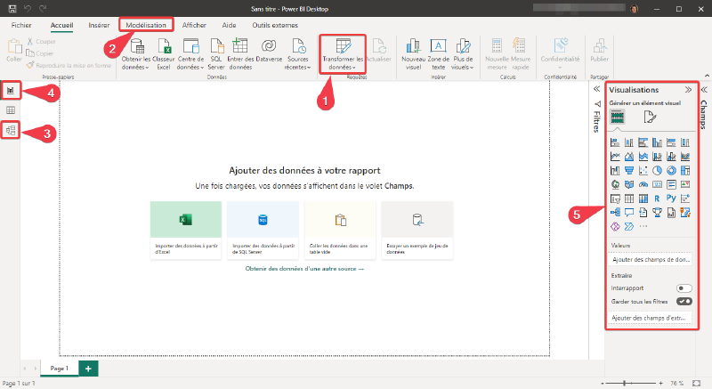The image size is (712, 389).
Task: Expand the Champs pane
Action: 704,90
